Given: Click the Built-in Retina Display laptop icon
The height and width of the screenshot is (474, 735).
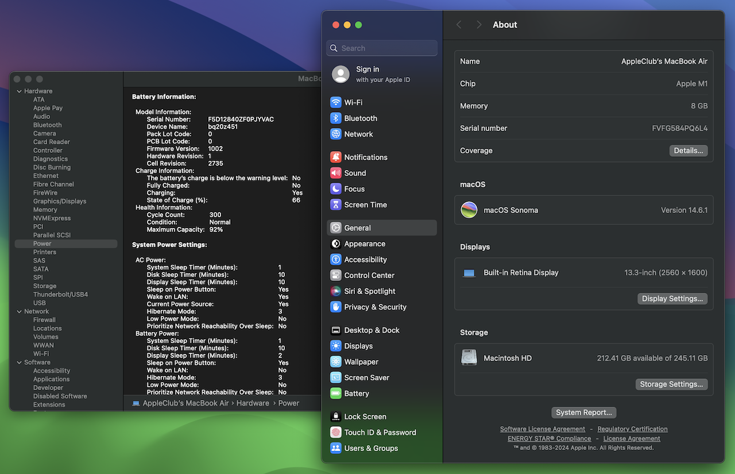Looking at the screenshot, I should (469, 273).
